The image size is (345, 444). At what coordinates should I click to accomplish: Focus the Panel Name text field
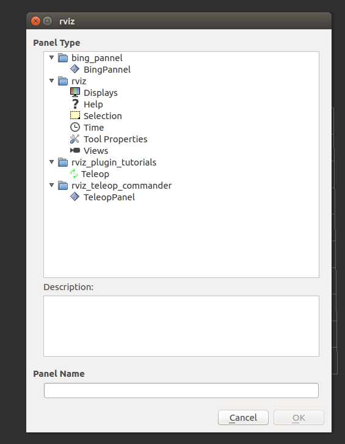tap(181, 390)
